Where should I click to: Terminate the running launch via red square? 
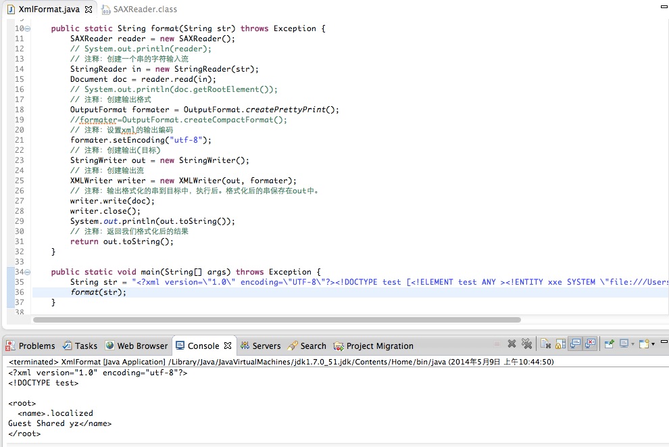tap(497, 344)
